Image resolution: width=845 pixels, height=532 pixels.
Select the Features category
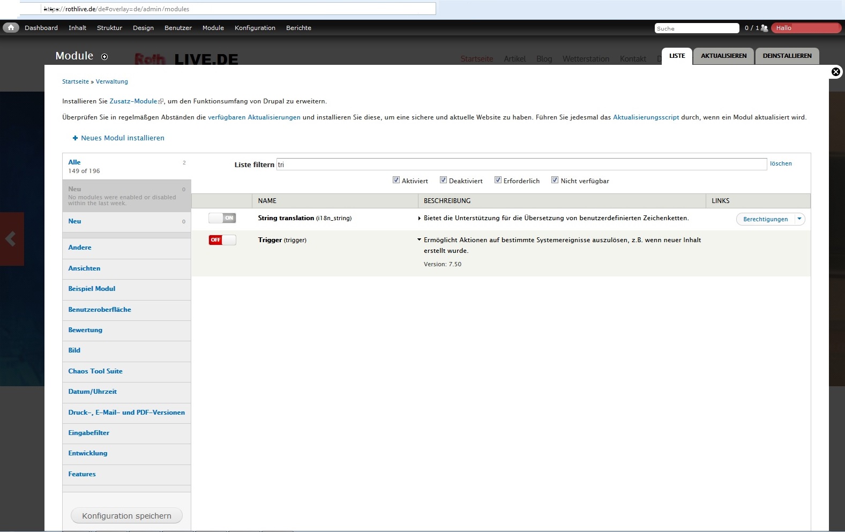click(x=126, y=474)
